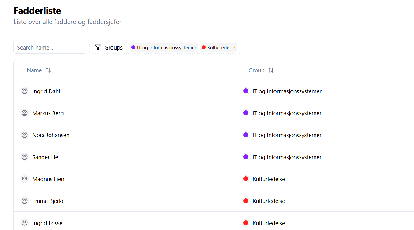Click the subtitle Liste over alle faddere og faddersjefer

[68, 22]
